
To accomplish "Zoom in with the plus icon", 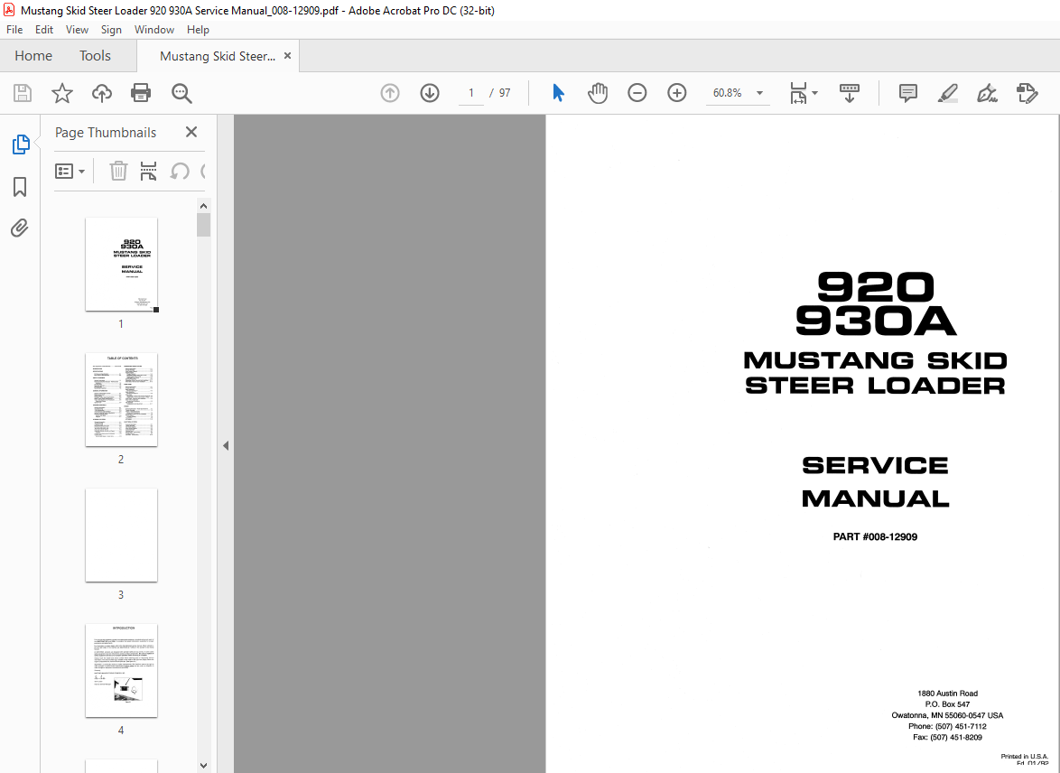I will [676, 93].
